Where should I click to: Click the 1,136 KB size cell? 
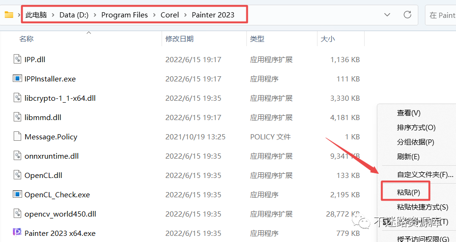[345, 59]
